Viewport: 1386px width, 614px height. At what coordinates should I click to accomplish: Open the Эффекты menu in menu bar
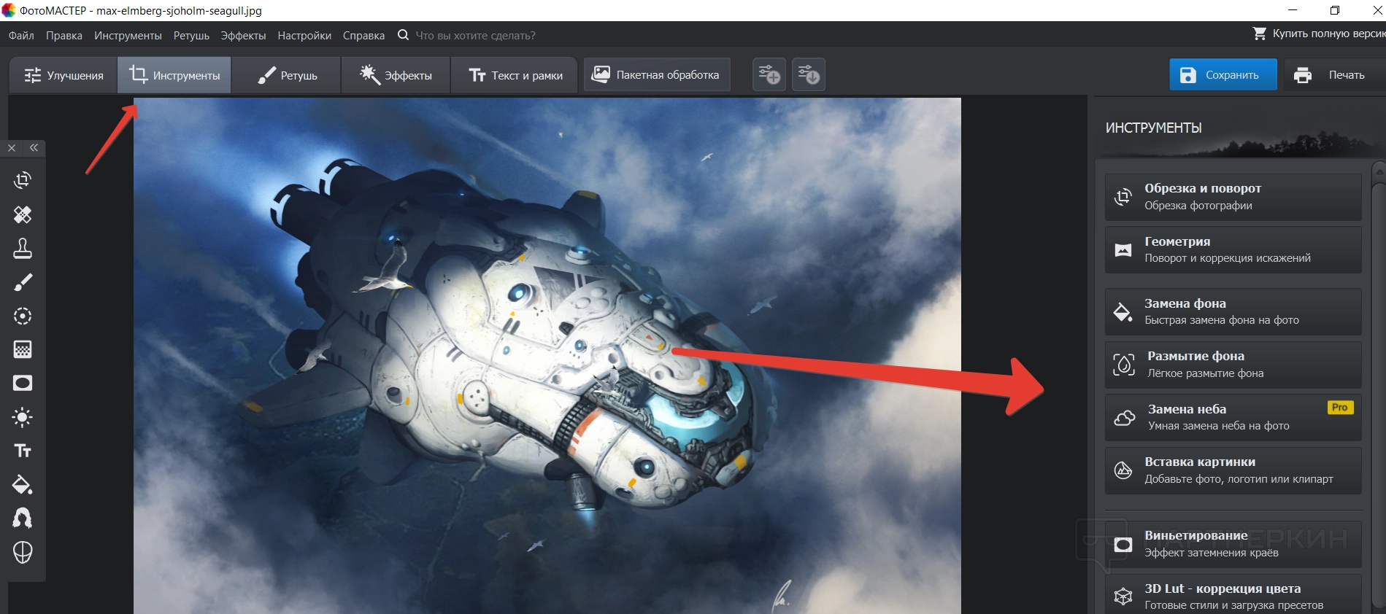tap(243, 36)
